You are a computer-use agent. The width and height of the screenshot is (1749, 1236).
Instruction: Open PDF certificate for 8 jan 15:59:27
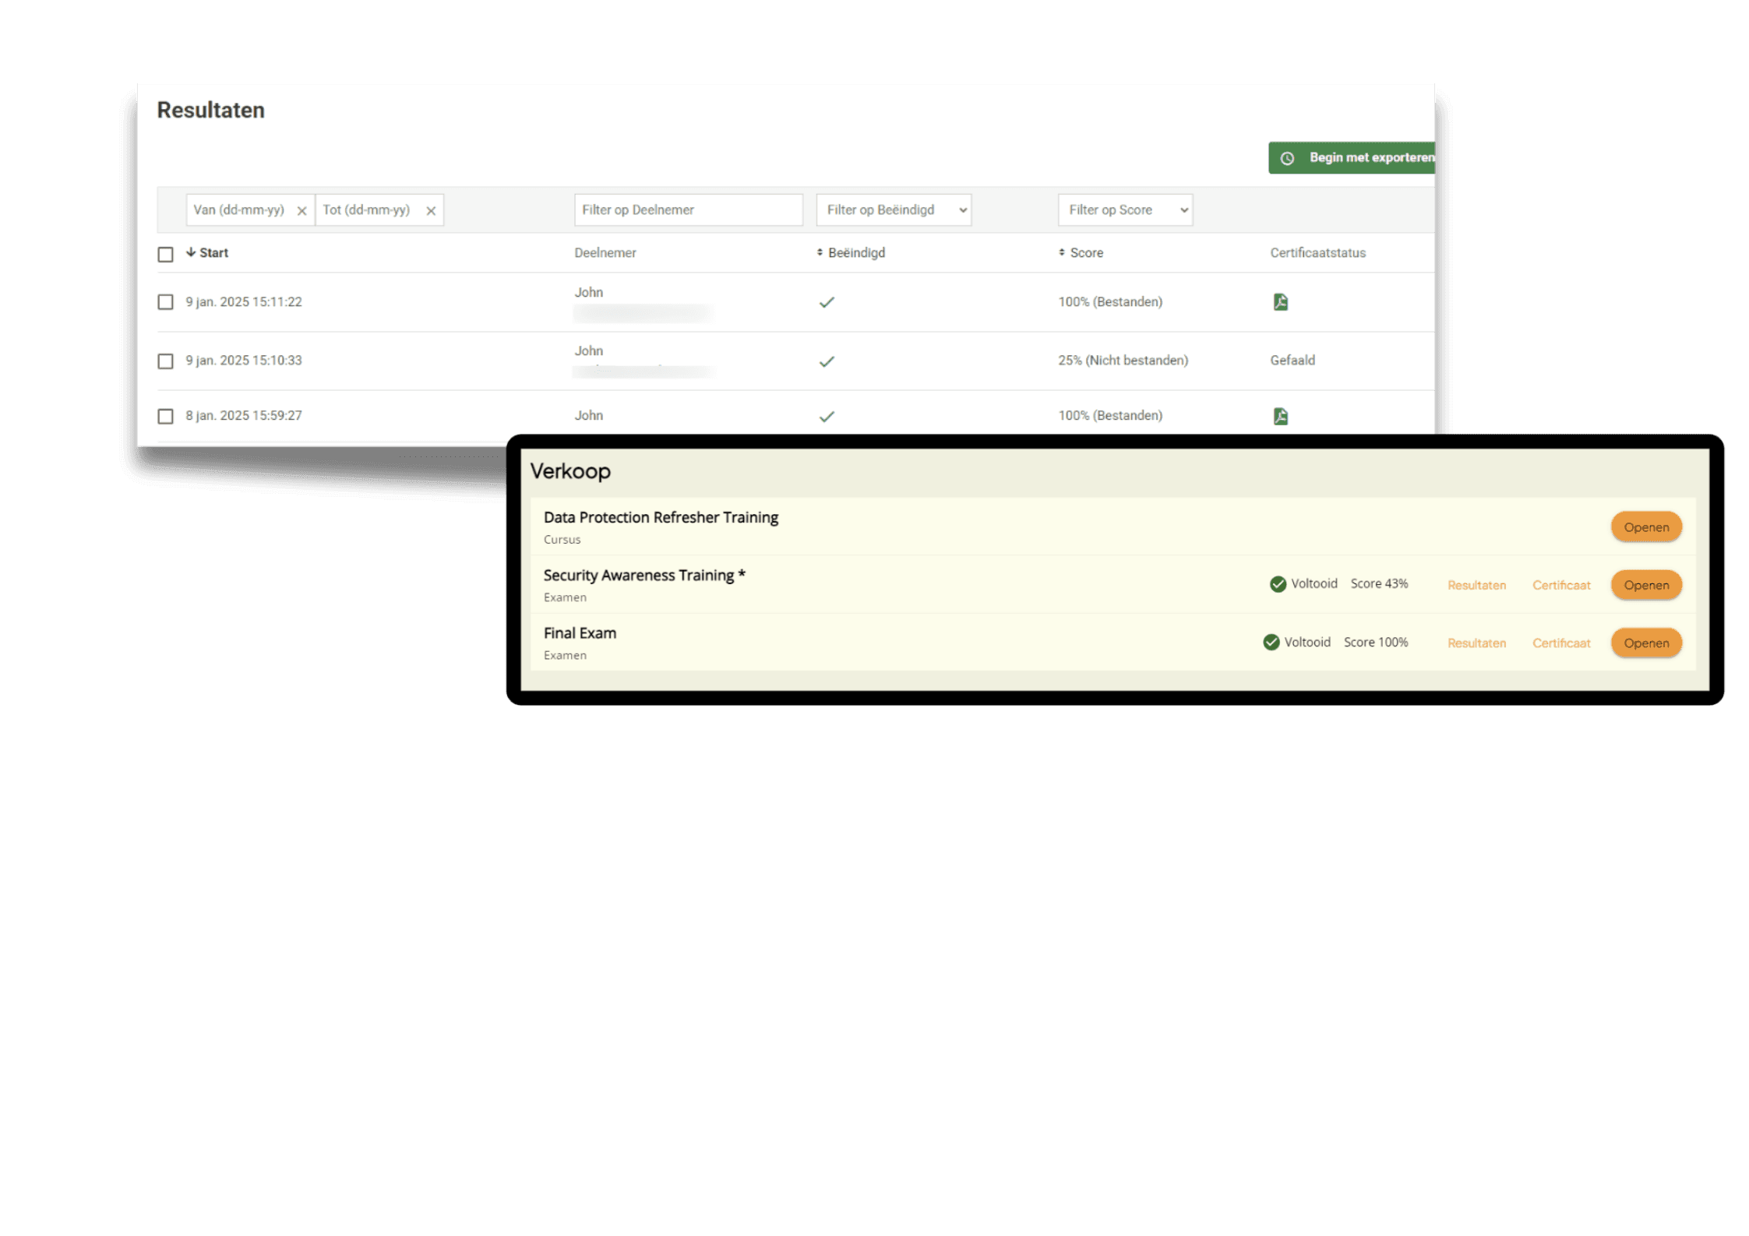1280,416
